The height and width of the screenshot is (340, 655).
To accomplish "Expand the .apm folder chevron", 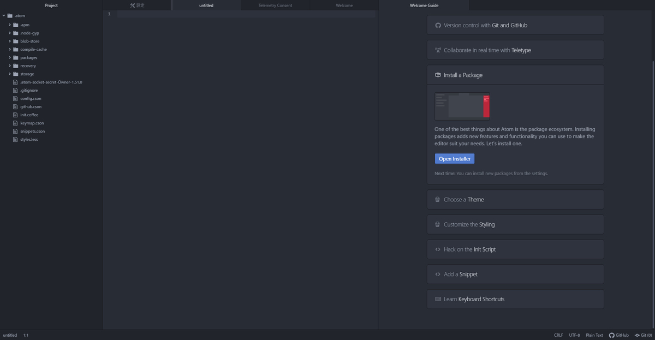I will pyautogui.click(x=9, y=25).
